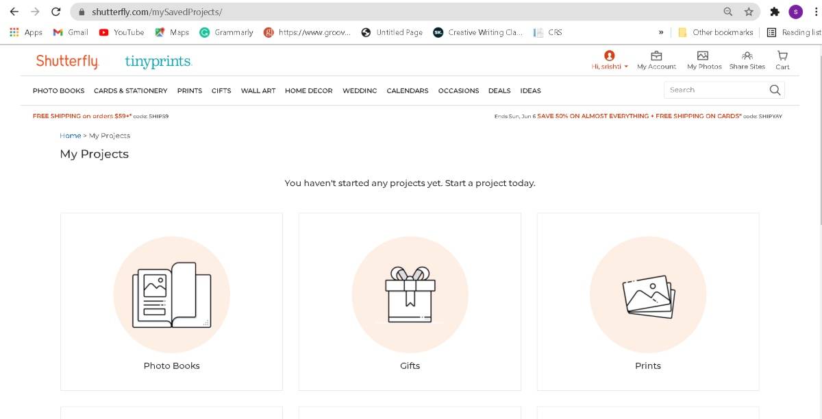Screen dimensions: 822x419
Task: Bookmark this page with the star icon
Action: pyautogui.click(x=749, y=12)
